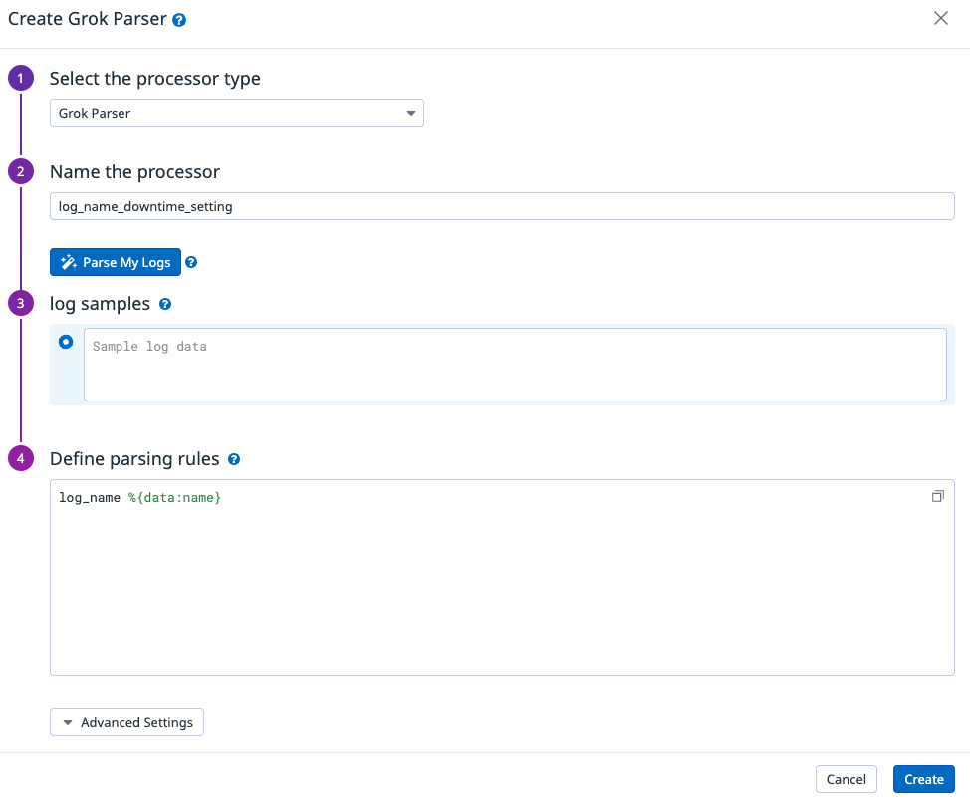This screenshot has height=802, width=970.
Task: Click Cancel to dismiss the dialog
Action: [x=846, y=779]
